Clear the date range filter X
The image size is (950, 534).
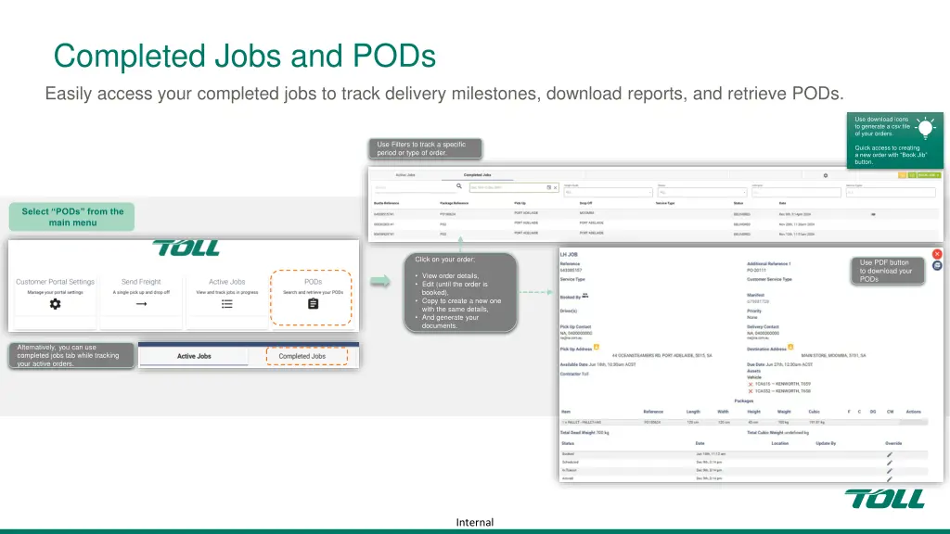555,187
